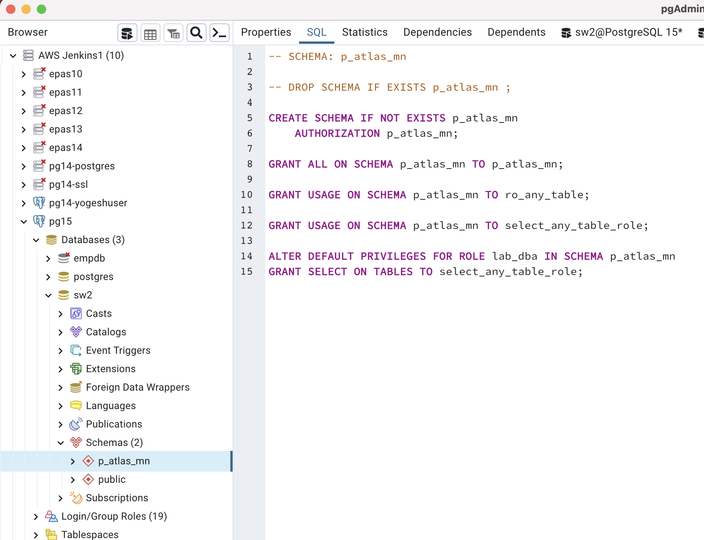Click the Filtered Rows toolbar icon
The width and height of the screenshot is (704, 540).
[174, 33]
